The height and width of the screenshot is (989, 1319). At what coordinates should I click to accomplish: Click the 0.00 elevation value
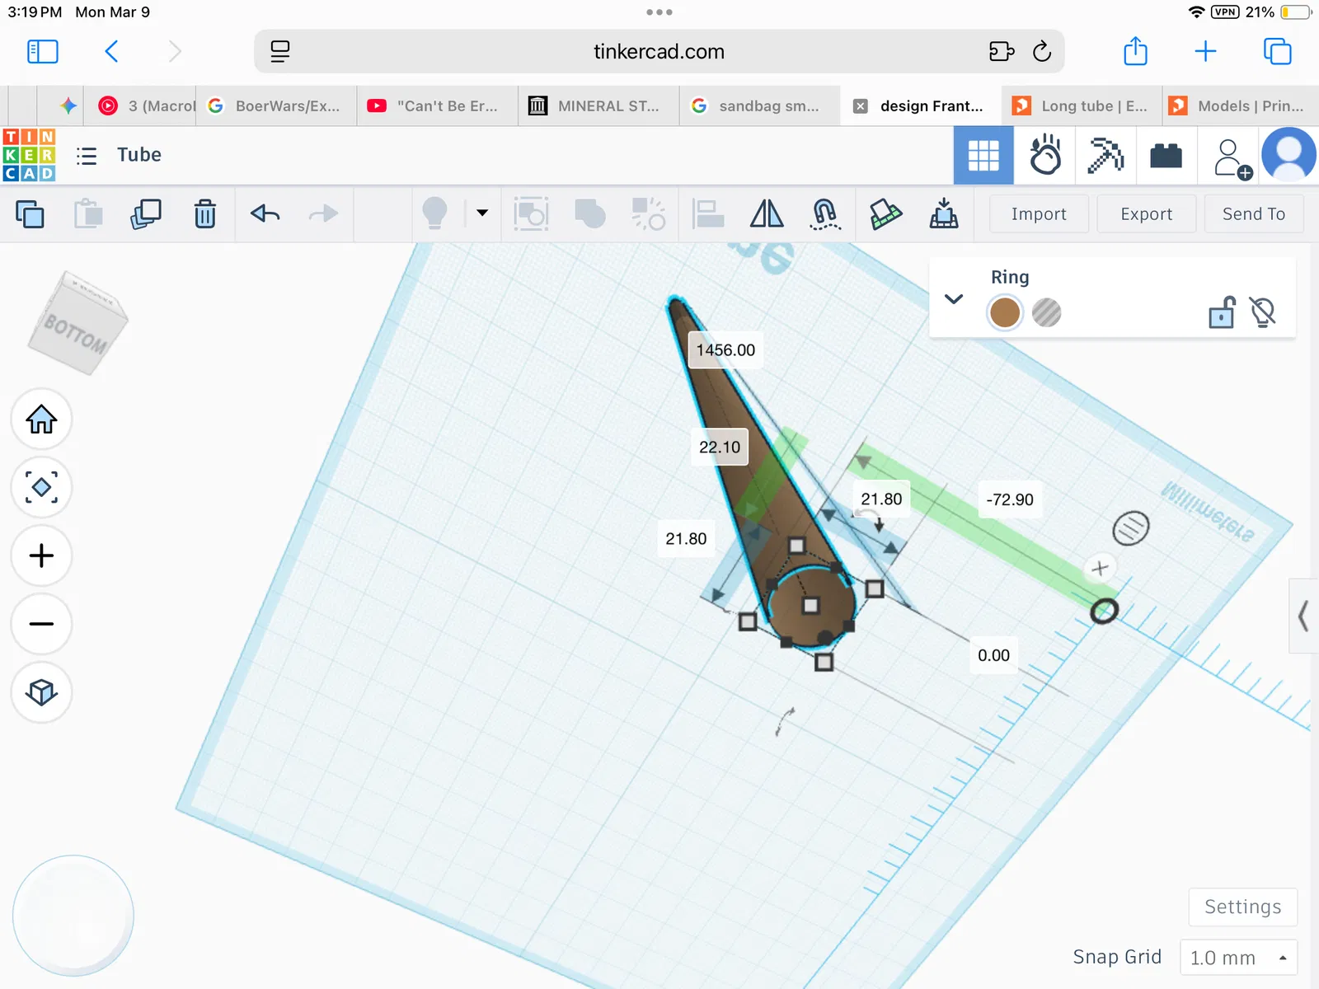point(993,655)
